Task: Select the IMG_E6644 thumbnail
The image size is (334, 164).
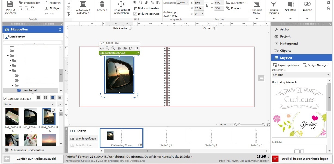Action: point(30,117)
